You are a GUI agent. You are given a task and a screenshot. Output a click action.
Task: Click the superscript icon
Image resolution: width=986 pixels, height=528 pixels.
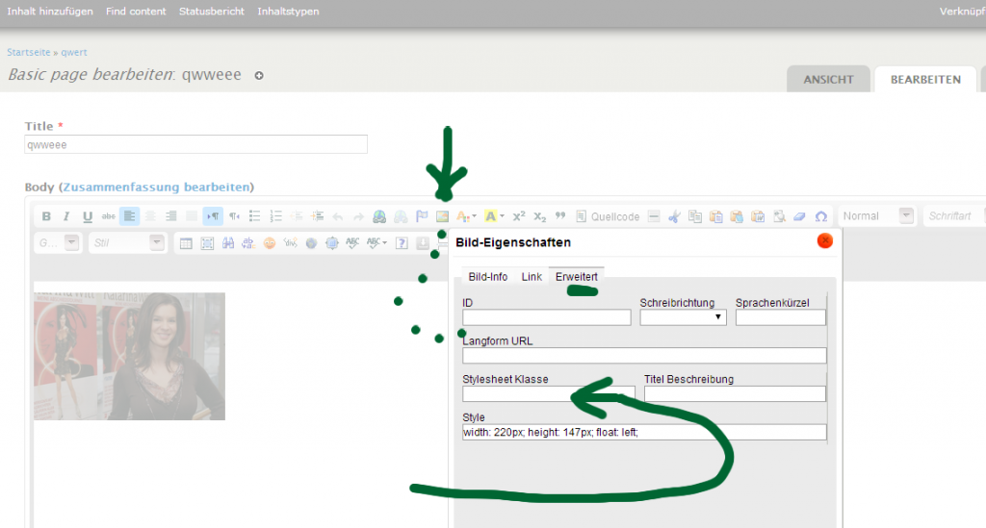coord(519,216)
